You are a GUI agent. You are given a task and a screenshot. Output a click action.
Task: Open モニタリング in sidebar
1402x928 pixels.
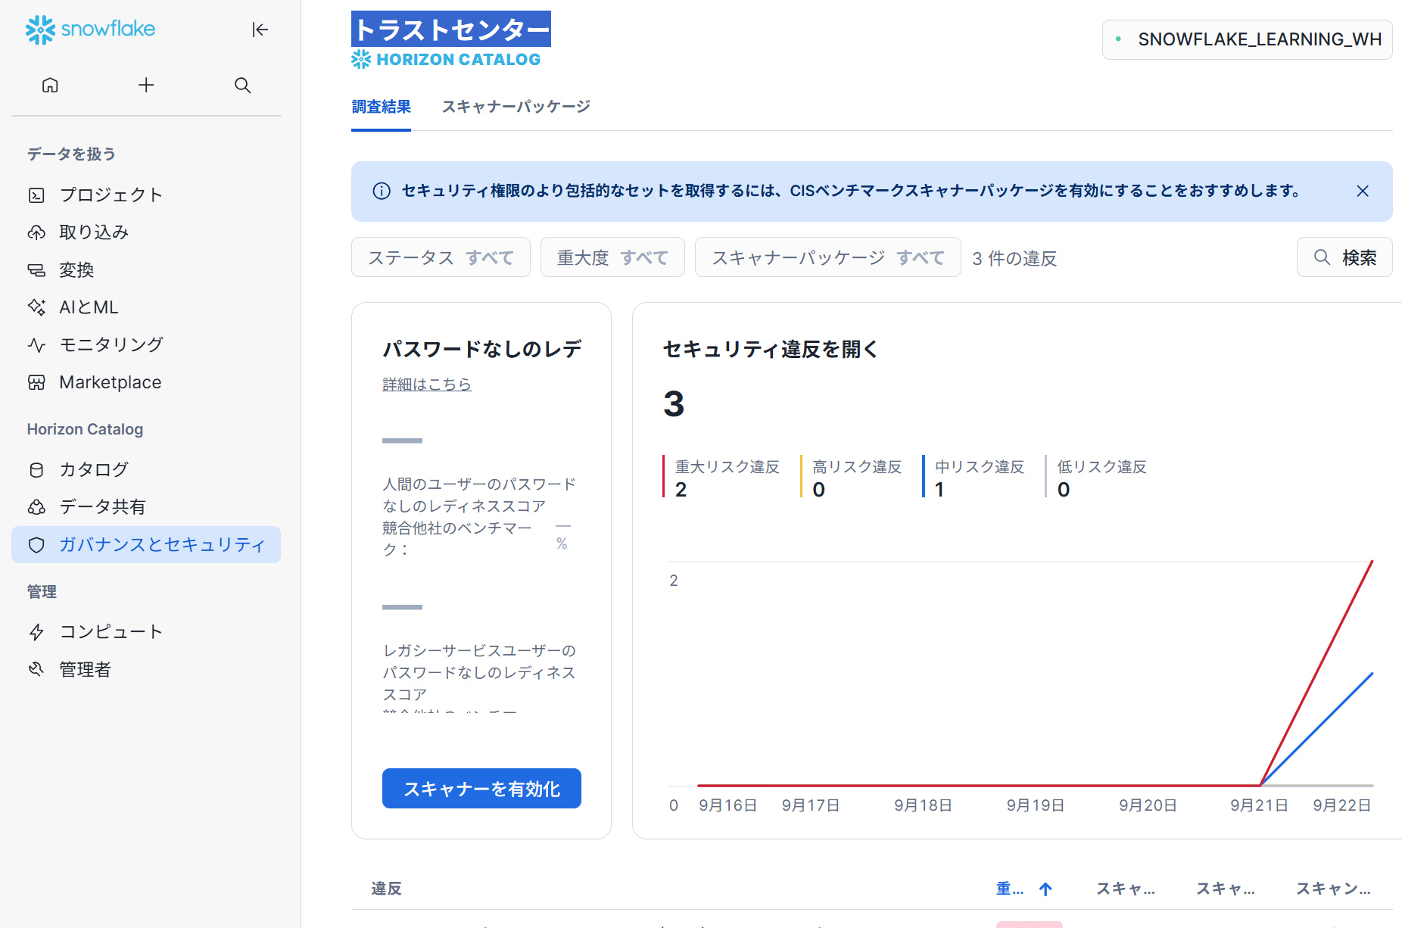[x=146, y=345]
